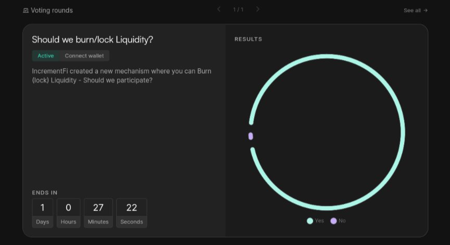
Task: Click the Hours countdown box
Action: pyautogui.click(x=68, y=213)
